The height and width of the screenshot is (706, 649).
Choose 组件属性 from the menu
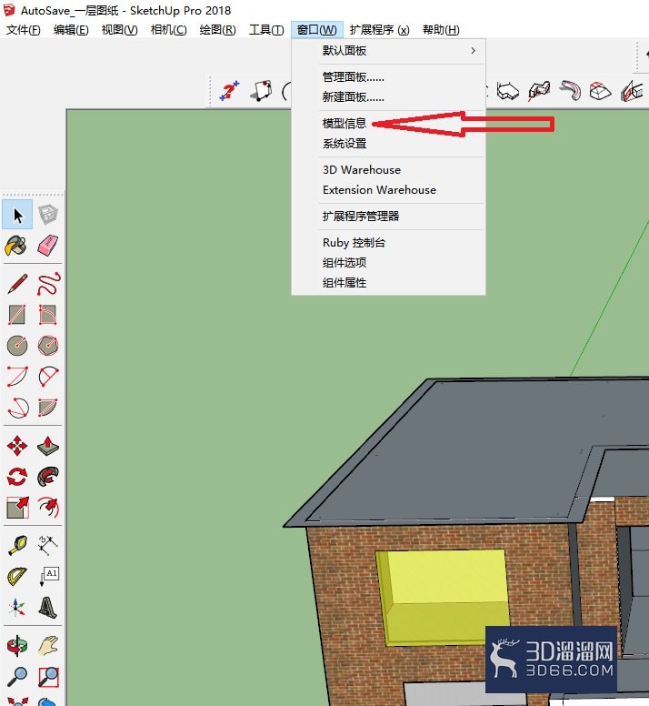389,283
